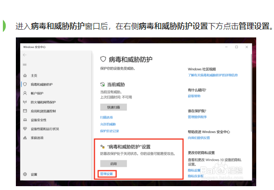Click the Windows 安全中心 title bar text
Image resolution: width=274 pixels, height=190 pixels.
[x=35, y=47]
